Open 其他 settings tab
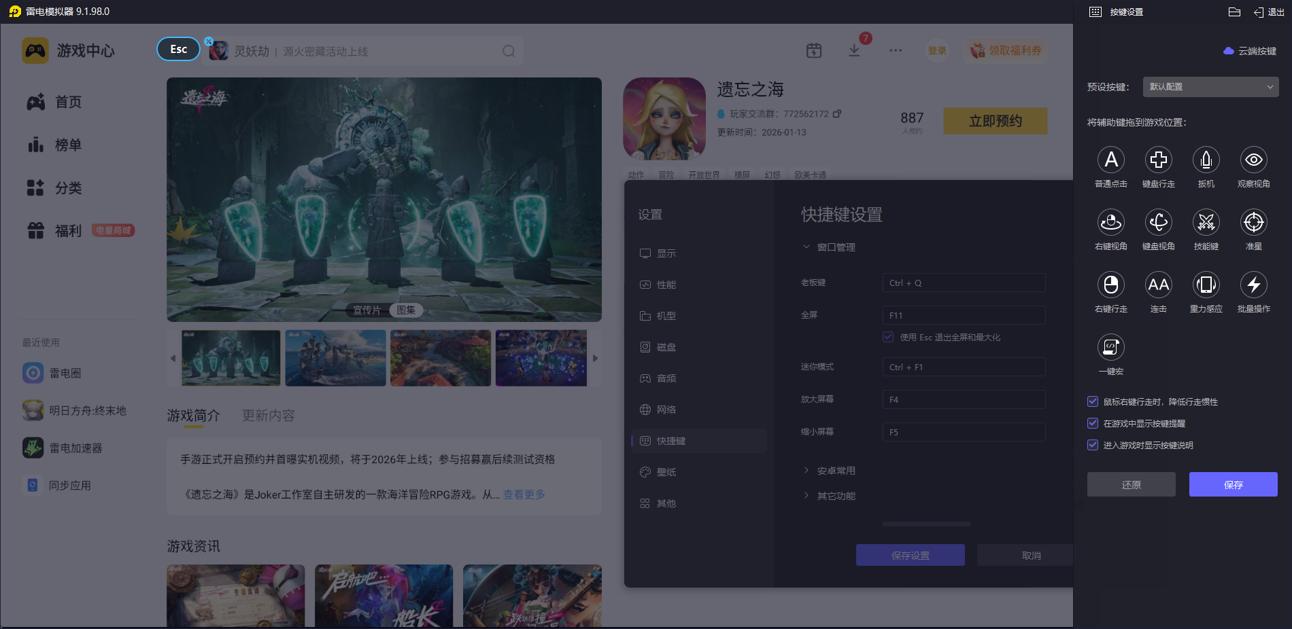Screen dimensions: 1292x629 tap(699, 503)
